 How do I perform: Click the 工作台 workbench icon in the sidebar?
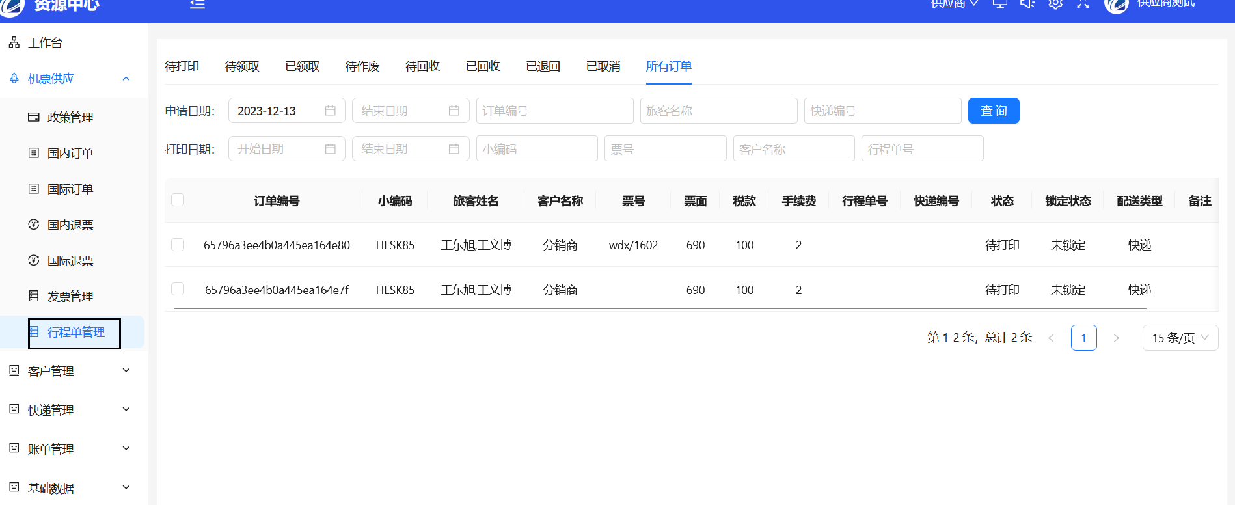pyautogui.click(x=14, y=42)
